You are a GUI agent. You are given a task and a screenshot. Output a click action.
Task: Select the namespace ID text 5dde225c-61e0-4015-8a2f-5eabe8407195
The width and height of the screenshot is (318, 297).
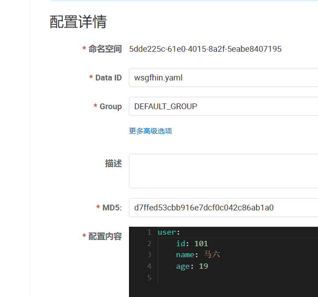click(205, 49)
